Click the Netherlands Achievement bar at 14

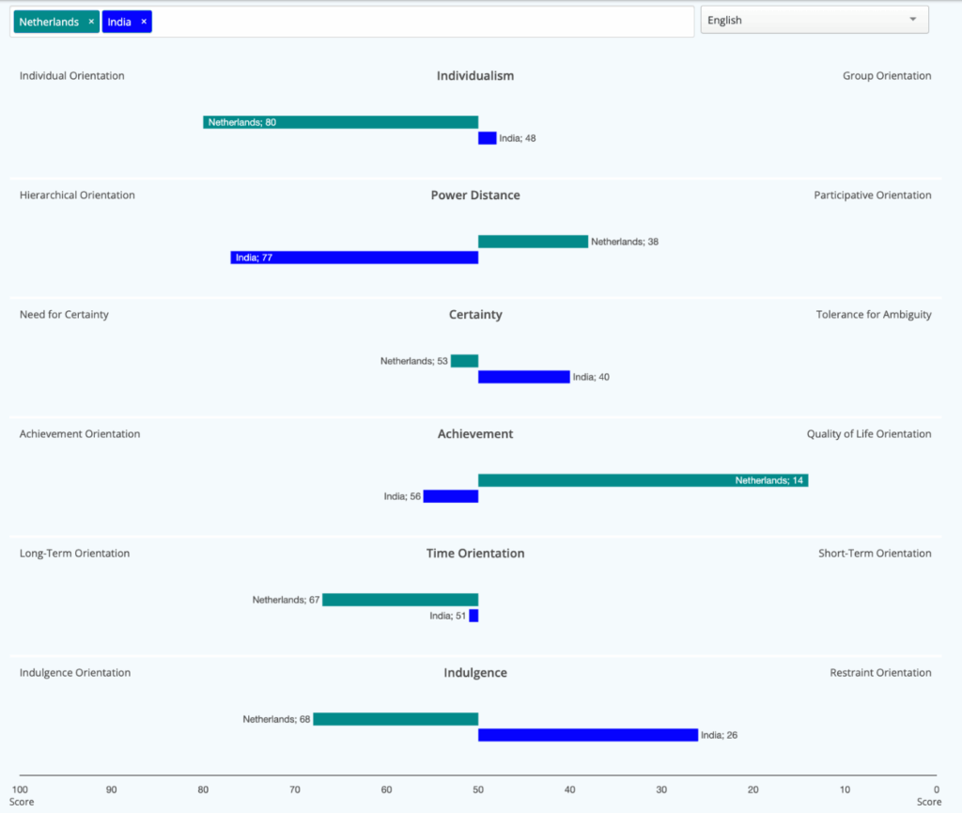643,480
